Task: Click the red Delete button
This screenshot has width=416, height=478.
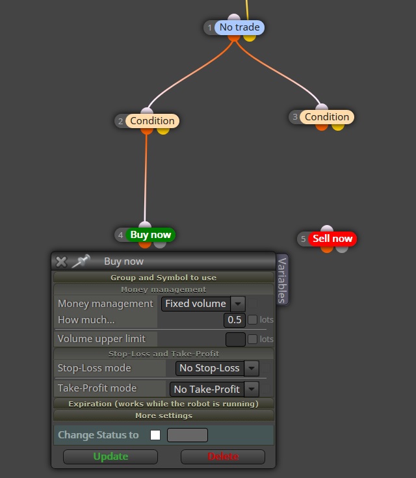Action: click(223, 457)
